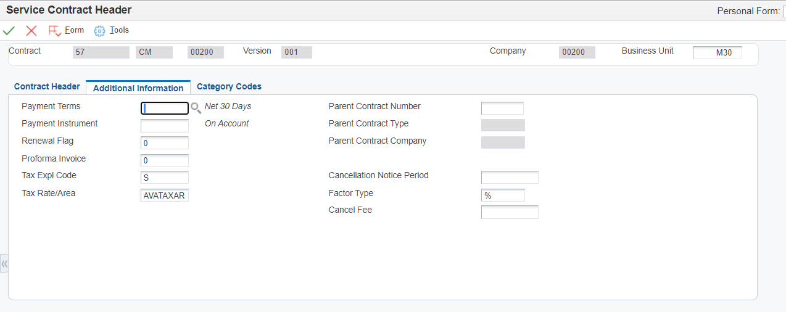Image resolution: width=786 pixels, height=312 pixels.
Task: Open the Tools gear icon
Action: coord(99,30)
